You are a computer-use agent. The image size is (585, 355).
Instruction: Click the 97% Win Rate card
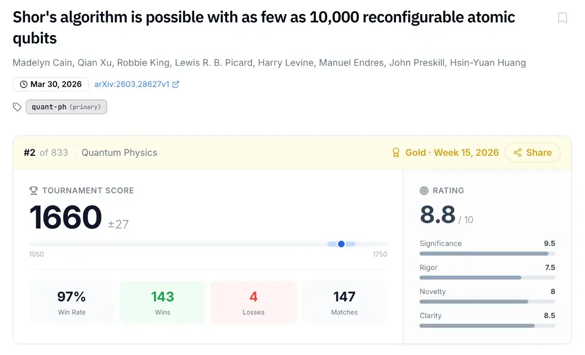click(72, 302)
